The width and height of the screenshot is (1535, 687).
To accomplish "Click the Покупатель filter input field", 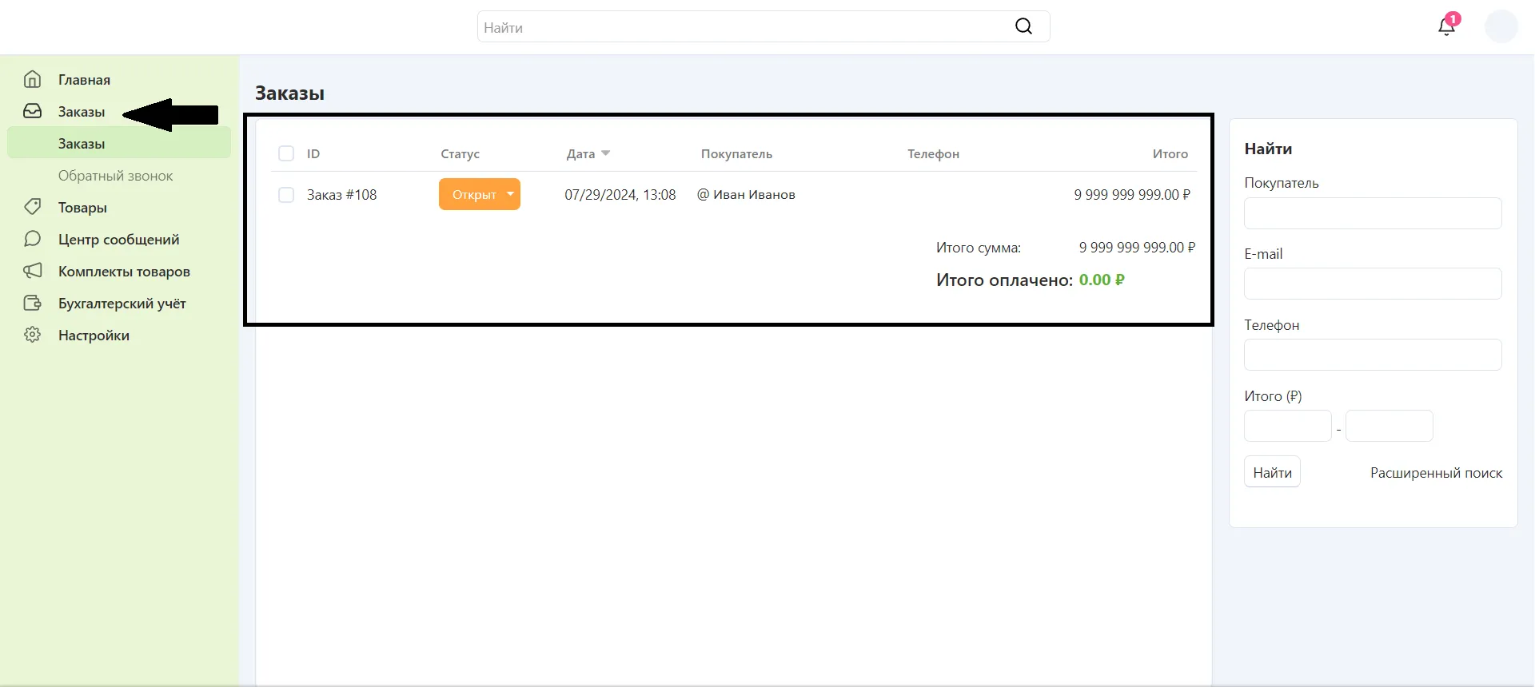I will pos(1373,213).
